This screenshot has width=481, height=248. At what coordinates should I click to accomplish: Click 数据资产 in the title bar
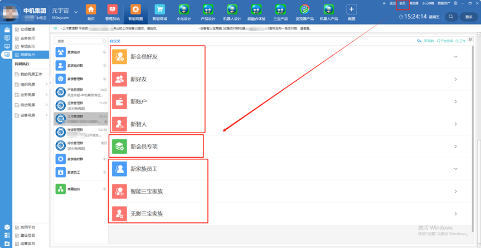click(x=444, y=3)
